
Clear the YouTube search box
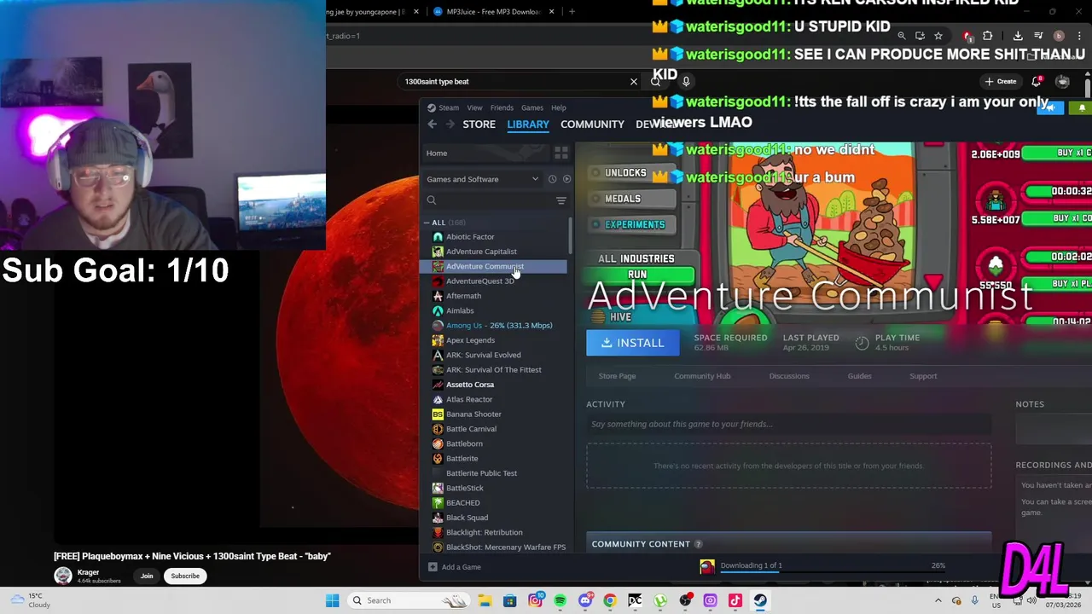pos(634,82)
